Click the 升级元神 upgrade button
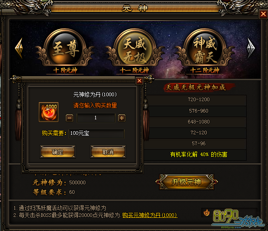The height and width of the screenshot is (231, 268). (x=187, y=182)
